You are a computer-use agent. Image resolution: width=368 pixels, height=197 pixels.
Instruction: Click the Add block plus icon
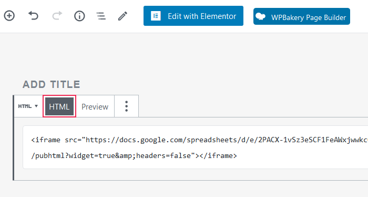tap(9, 16)
